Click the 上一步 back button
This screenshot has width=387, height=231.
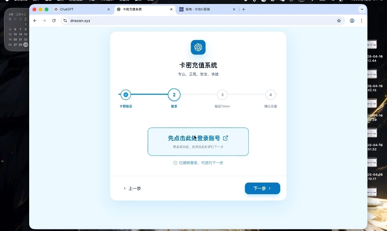pyautogui.click(x=132, y=188)
